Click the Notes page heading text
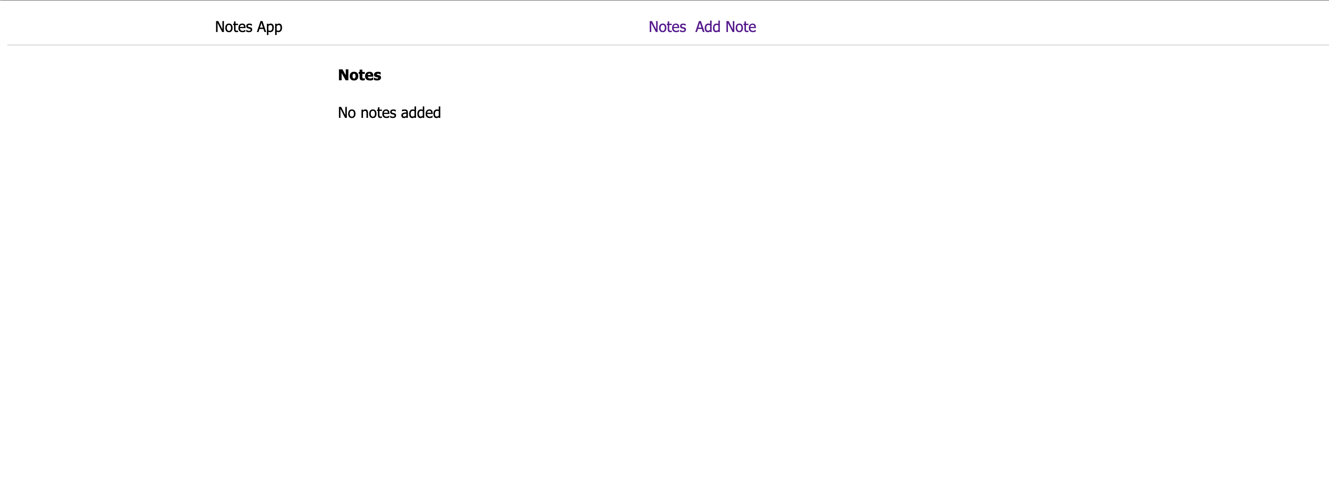The width and height of the screenshot is (1329, 497). tap(360, 75)
